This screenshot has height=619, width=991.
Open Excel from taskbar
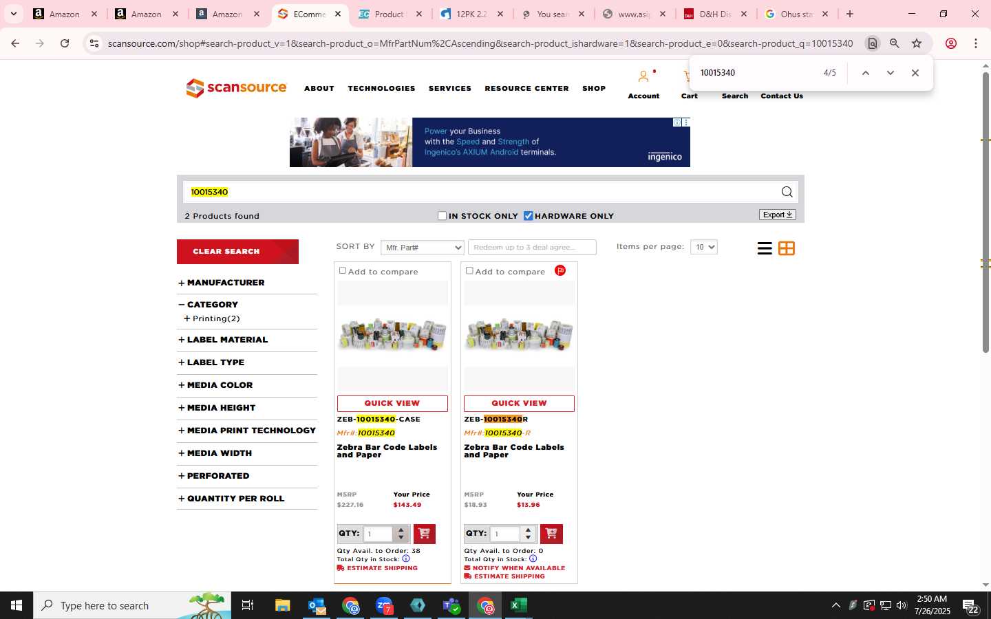[x=519, y=605]
